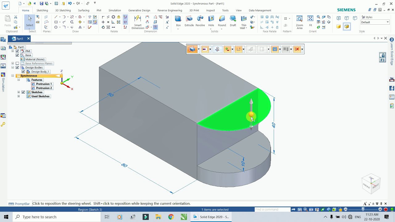This screenshot has height=222, width=395.
Task: Launch Smart Dimension
Action: (x=138, y=22)
